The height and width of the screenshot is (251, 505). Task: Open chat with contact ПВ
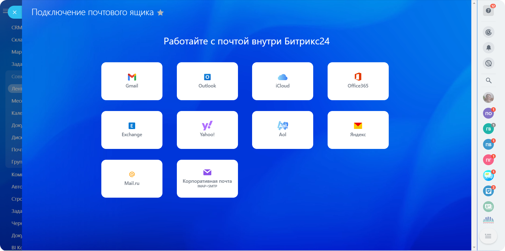488,145
